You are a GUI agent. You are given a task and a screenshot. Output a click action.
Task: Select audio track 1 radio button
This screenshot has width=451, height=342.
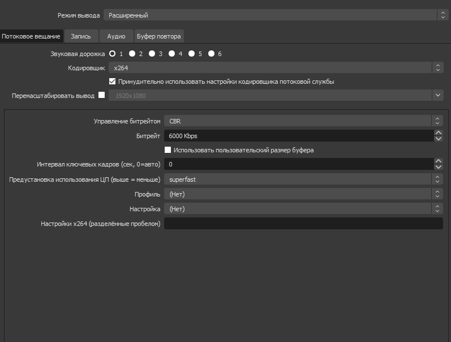(113, 54)
